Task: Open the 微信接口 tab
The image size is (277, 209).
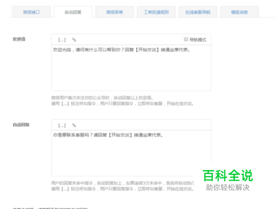Action: (x=32, y=12)
